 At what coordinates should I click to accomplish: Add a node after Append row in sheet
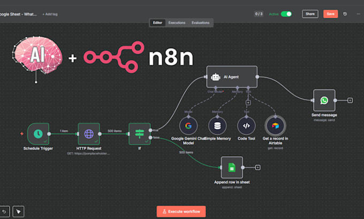tap(257, 168)
